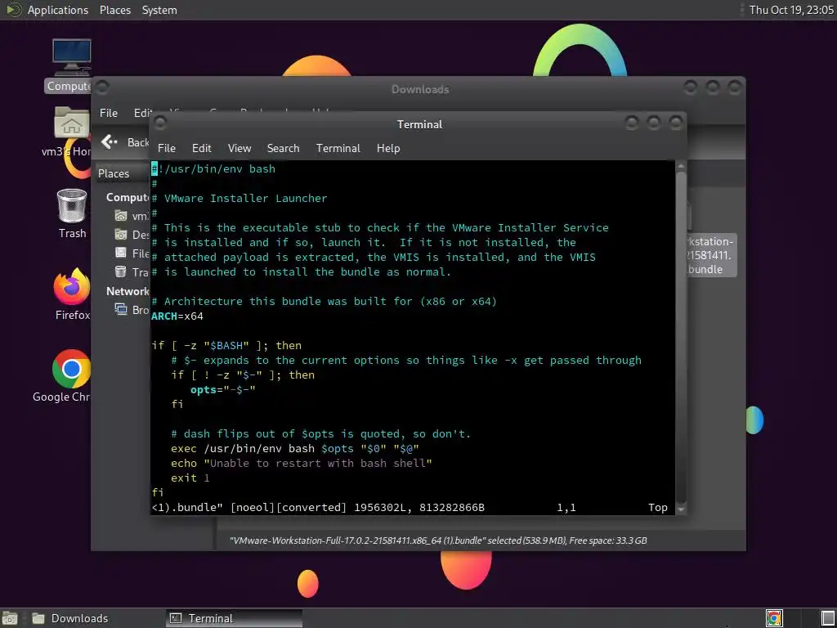Click the Terminal scrollbar up arrow

tap(681, 167)
